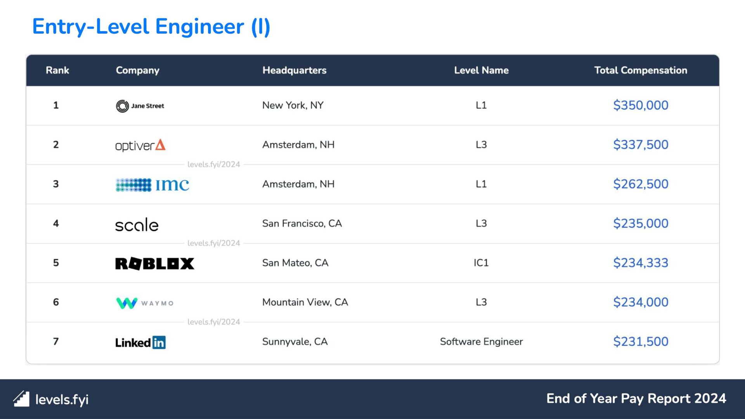Image resolution: width=745 pixels, height=419 pixels.
Task: Click the Level Name column header
Action: 481,70
